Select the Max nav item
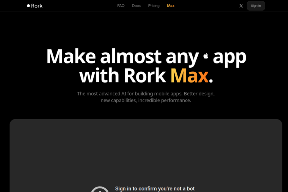This screenshot has width=288, height=192. 171,6
